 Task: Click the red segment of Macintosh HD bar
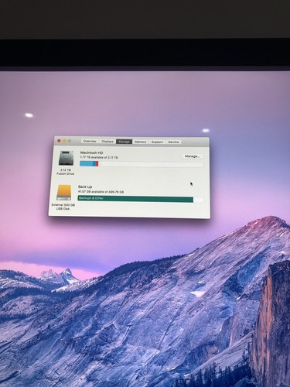click(97, 164)
